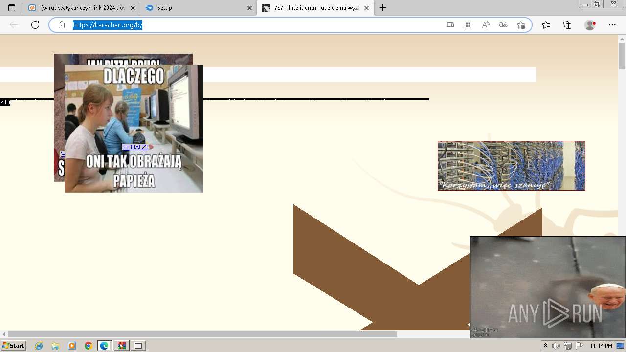Screen dimensions: 626x352
Task: Click the pope GIF in the corner
Action: (x=548, y=287)
